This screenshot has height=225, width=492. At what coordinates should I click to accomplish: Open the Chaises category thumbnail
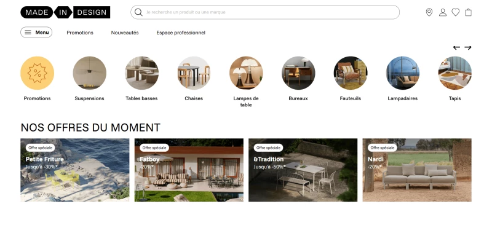point(194,73)
